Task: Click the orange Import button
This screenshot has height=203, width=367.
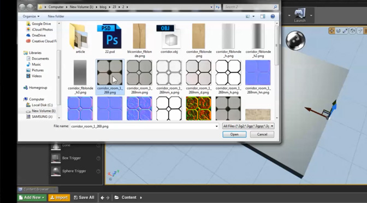Action: click(59, 198)
